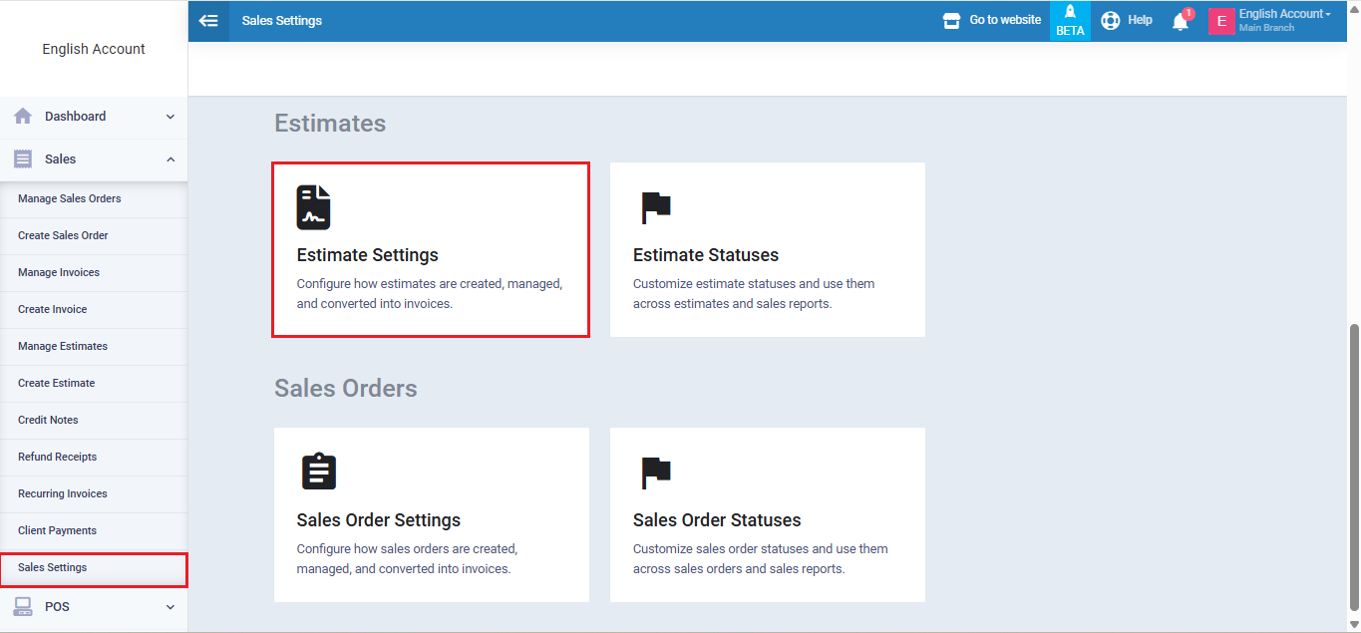Go to Client Payments page
The height and width of the screenshot is (633, 1361).
click(57, 530)
